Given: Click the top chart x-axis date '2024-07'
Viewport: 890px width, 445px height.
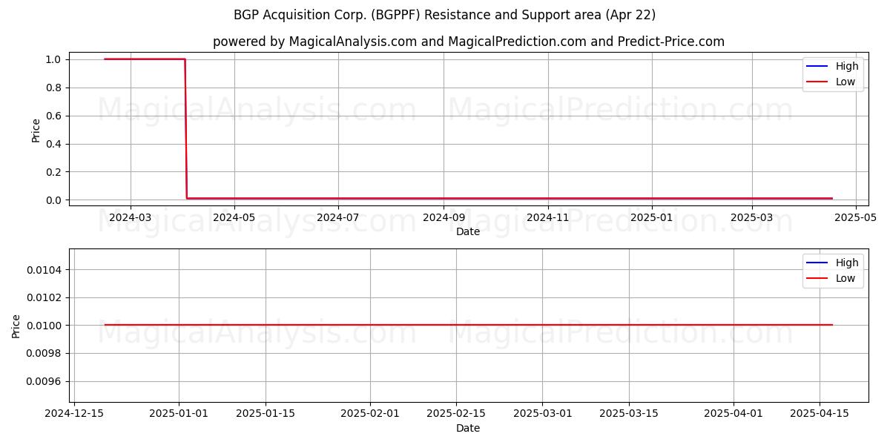Looking at the screenshot, I should point(338,217).
